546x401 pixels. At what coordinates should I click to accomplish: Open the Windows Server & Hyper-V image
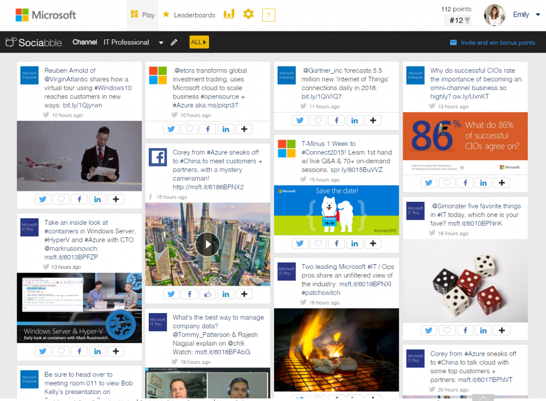pos(79,308)
